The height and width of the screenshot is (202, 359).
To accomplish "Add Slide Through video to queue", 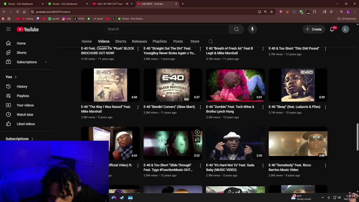I will pos(197,140).
